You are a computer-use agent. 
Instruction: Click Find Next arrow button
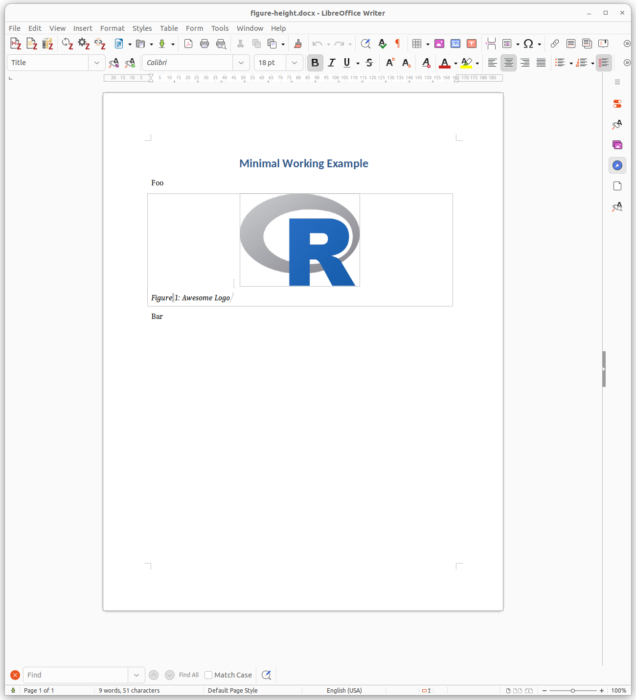(170, 675)
